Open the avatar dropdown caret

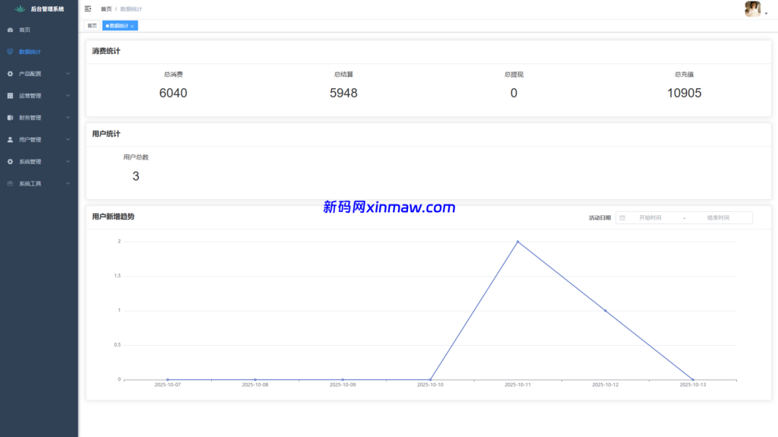766,14
